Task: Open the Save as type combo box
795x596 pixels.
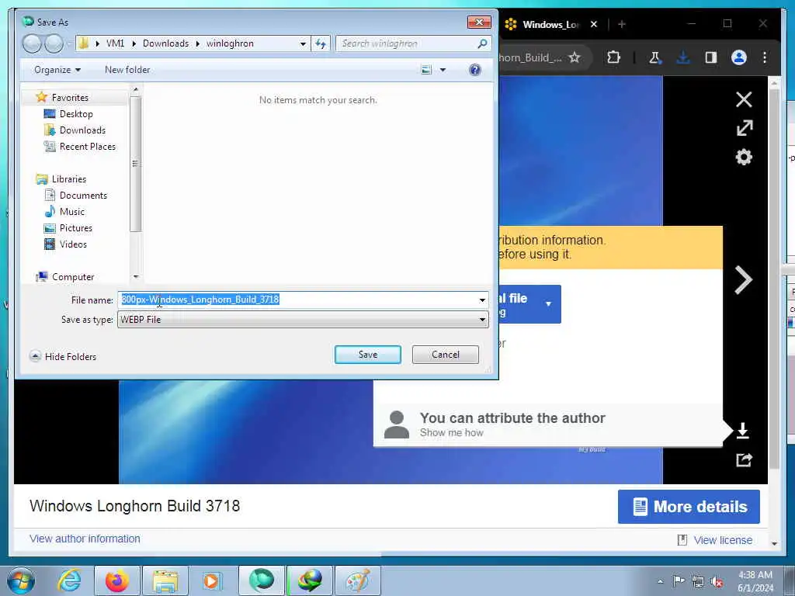Action: click(303, 319)
